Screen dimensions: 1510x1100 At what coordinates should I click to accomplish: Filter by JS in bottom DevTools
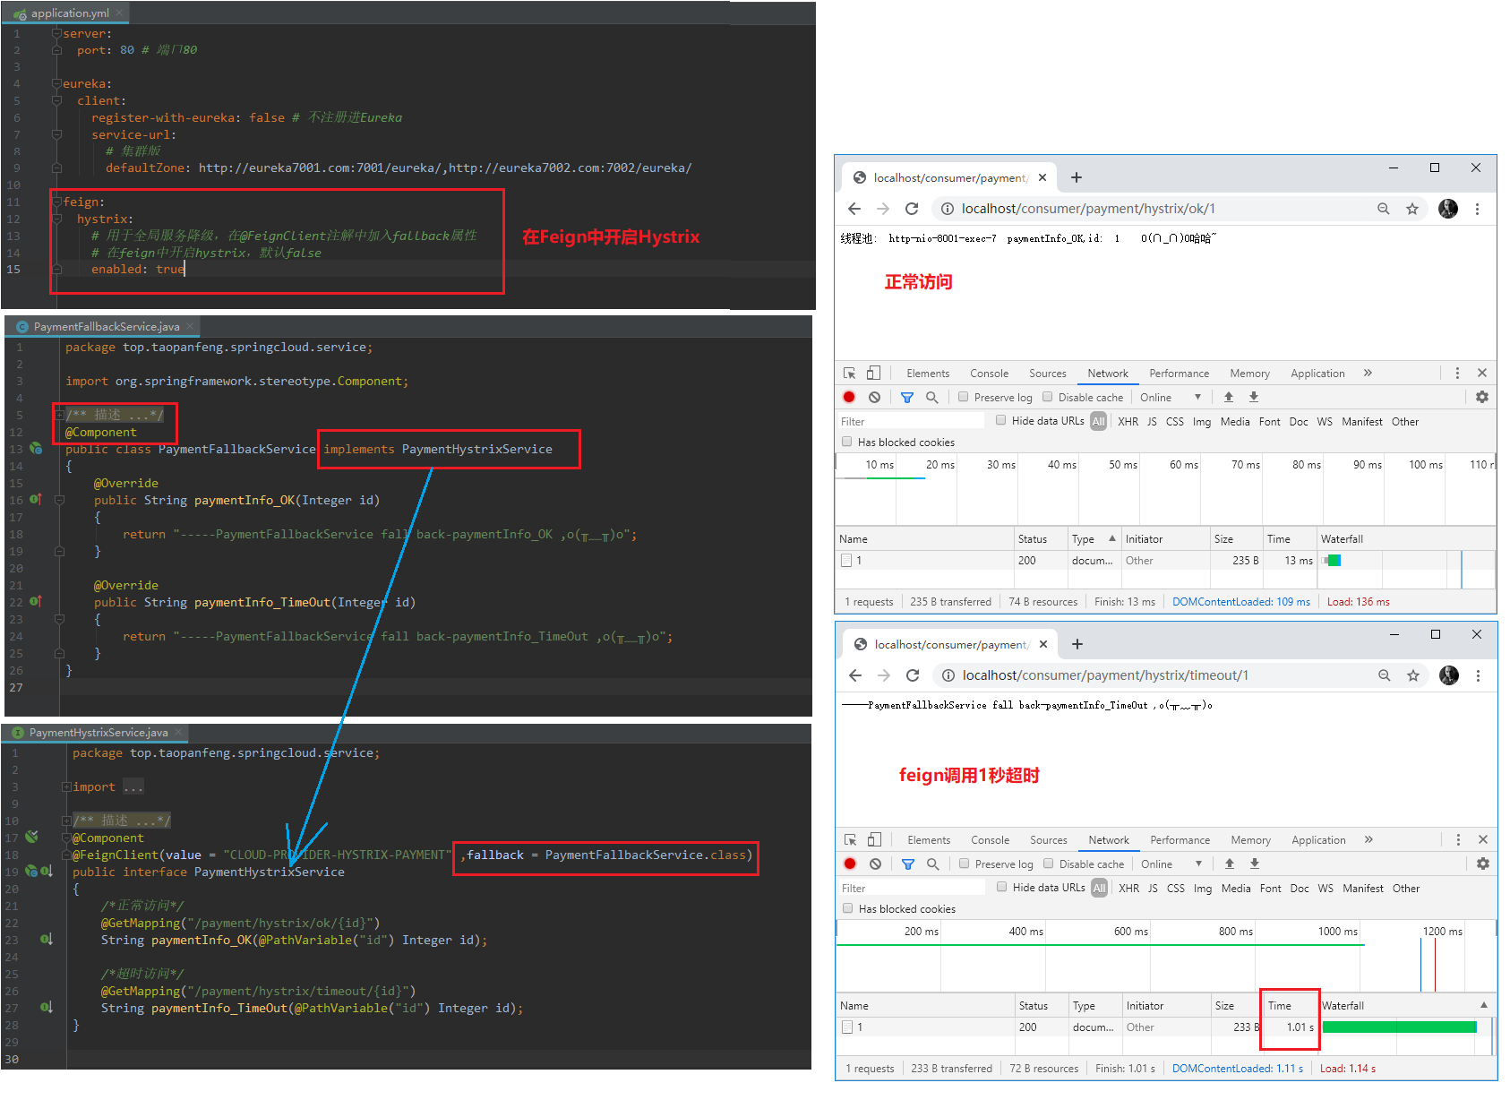tap(1153, 888)
